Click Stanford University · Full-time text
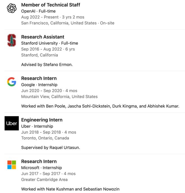185x193 pixels. click(50, 43)
